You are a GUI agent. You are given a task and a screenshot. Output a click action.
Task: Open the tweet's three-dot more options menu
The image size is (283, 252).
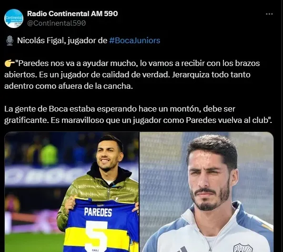point(269,14)
